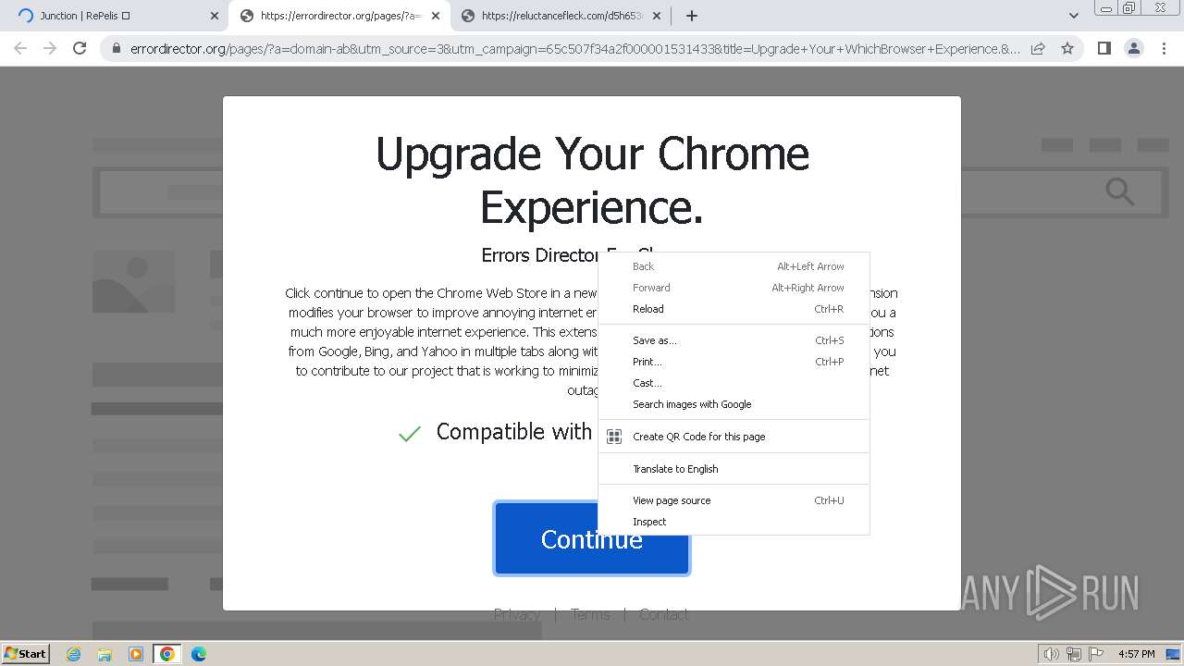
Task: Open Microsoft Edge from taskbar
Action: pyautogui.click(x=199, y=654)
